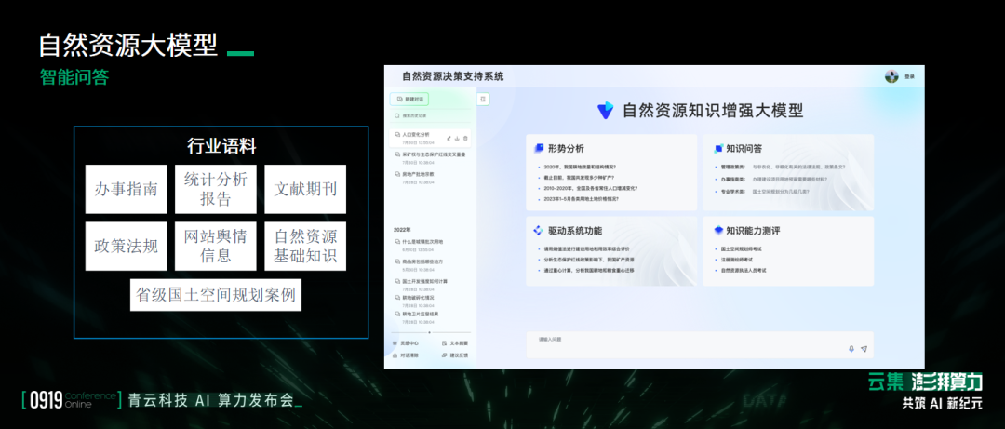Click the paper-plane send icon

point(864,349)
